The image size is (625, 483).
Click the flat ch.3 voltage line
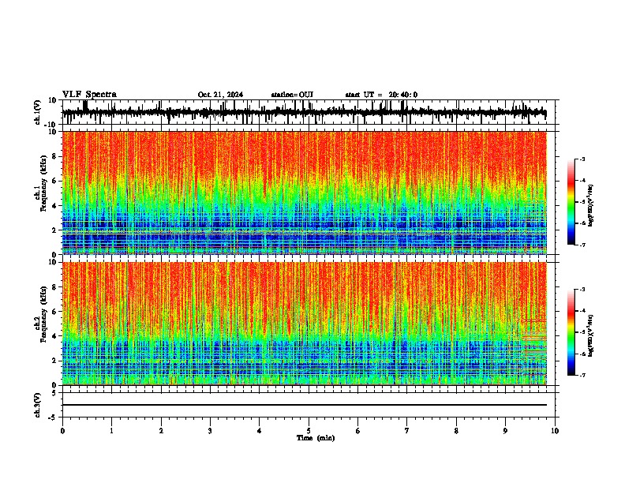point(305,405)
